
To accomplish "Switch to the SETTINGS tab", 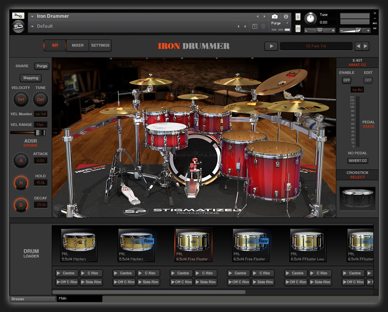I will coord(100,45).
